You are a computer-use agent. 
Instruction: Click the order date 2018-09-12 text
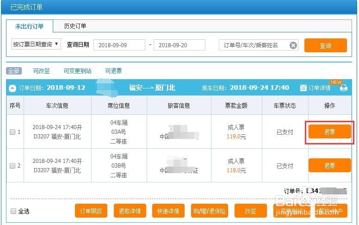[x=66, y=87]
